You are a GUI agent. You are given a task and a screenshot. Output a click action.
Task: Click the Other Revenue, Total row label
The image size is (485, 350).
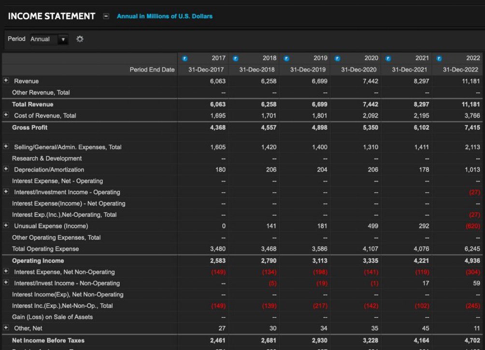(x=41, y=93)
